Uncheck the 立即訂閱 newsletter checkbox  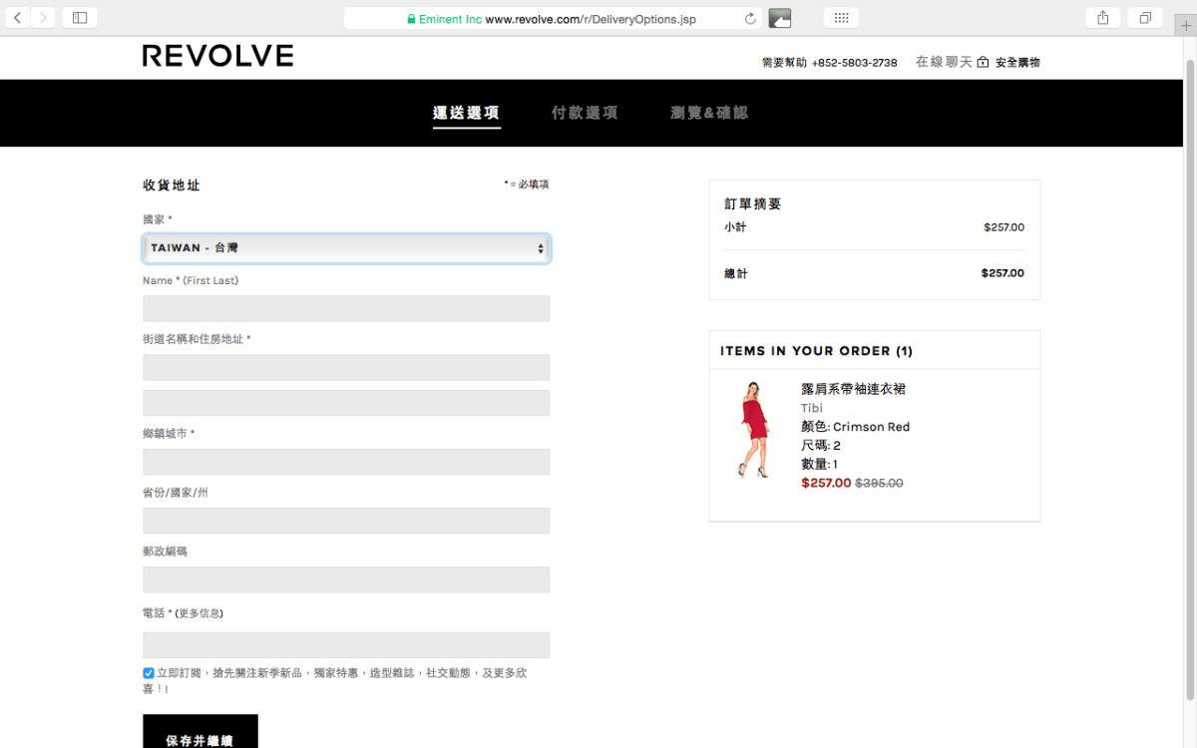tap(149, 673)
